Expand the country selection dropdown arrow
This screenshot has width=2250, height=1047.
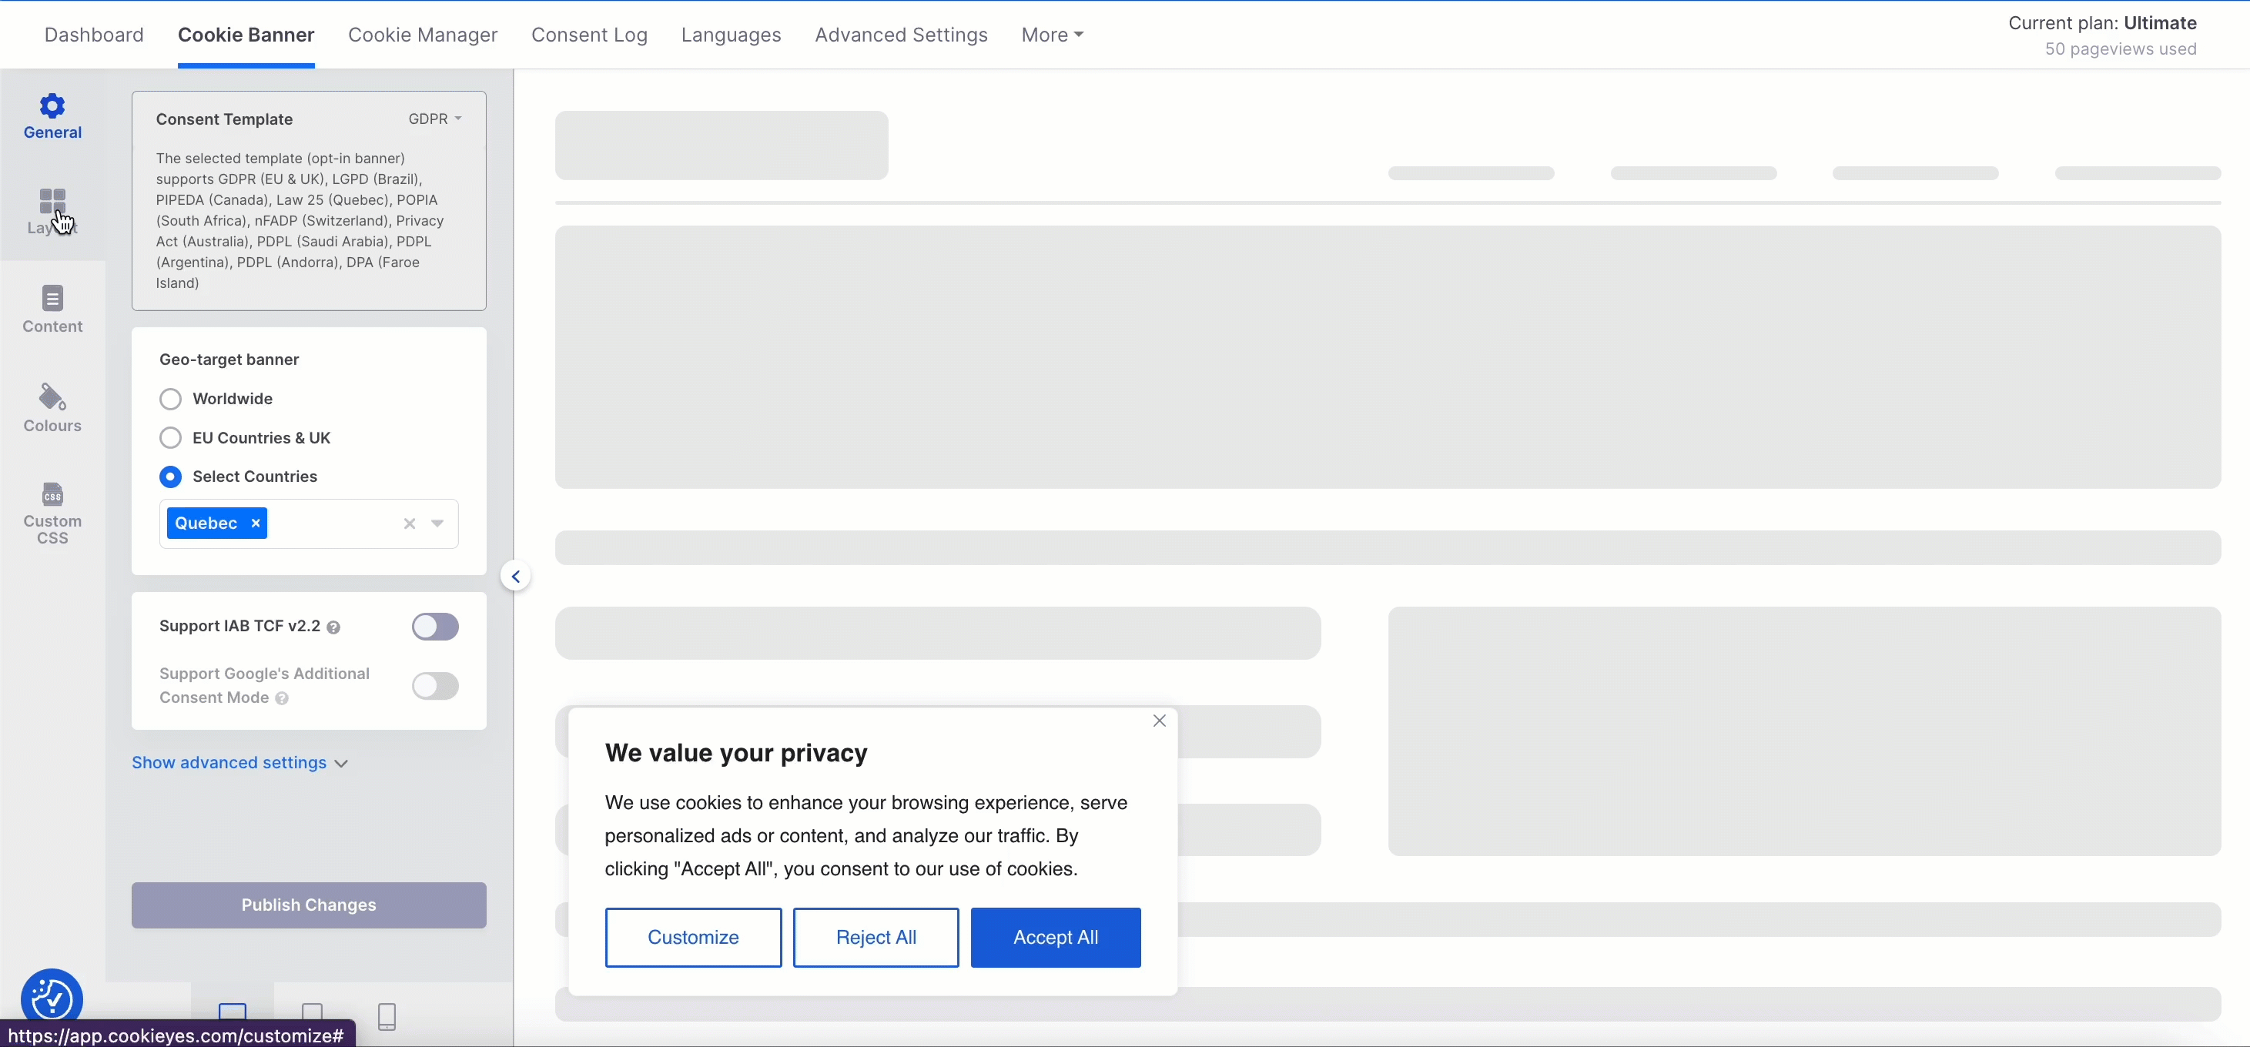437,523
